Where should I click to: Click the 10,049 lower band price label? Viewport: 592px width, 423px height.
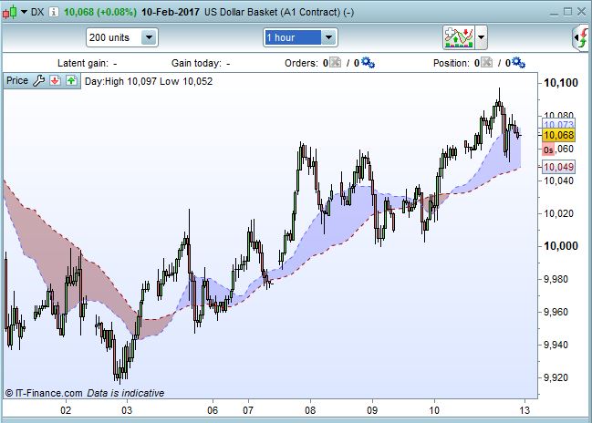[558, 168]
